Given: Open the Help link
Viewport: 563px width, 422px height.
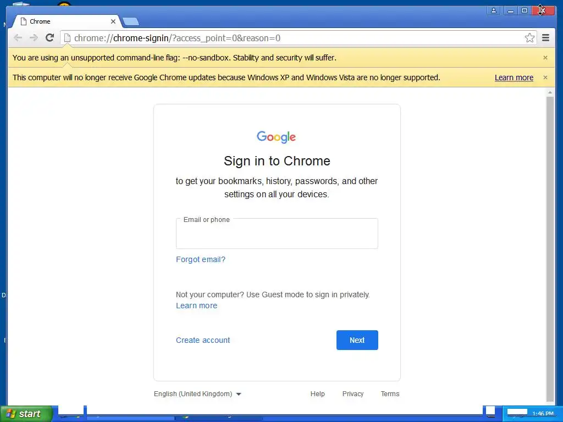Looking at the screenshot, I should (x=317, y=394).
